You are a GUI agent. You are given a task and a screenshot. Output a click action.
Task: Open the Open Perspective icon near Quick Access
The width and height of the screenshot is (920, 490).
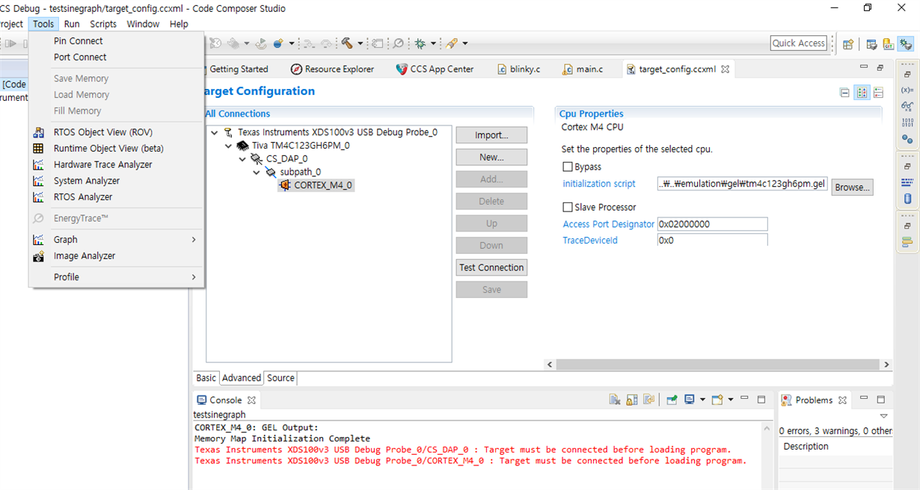848,44
